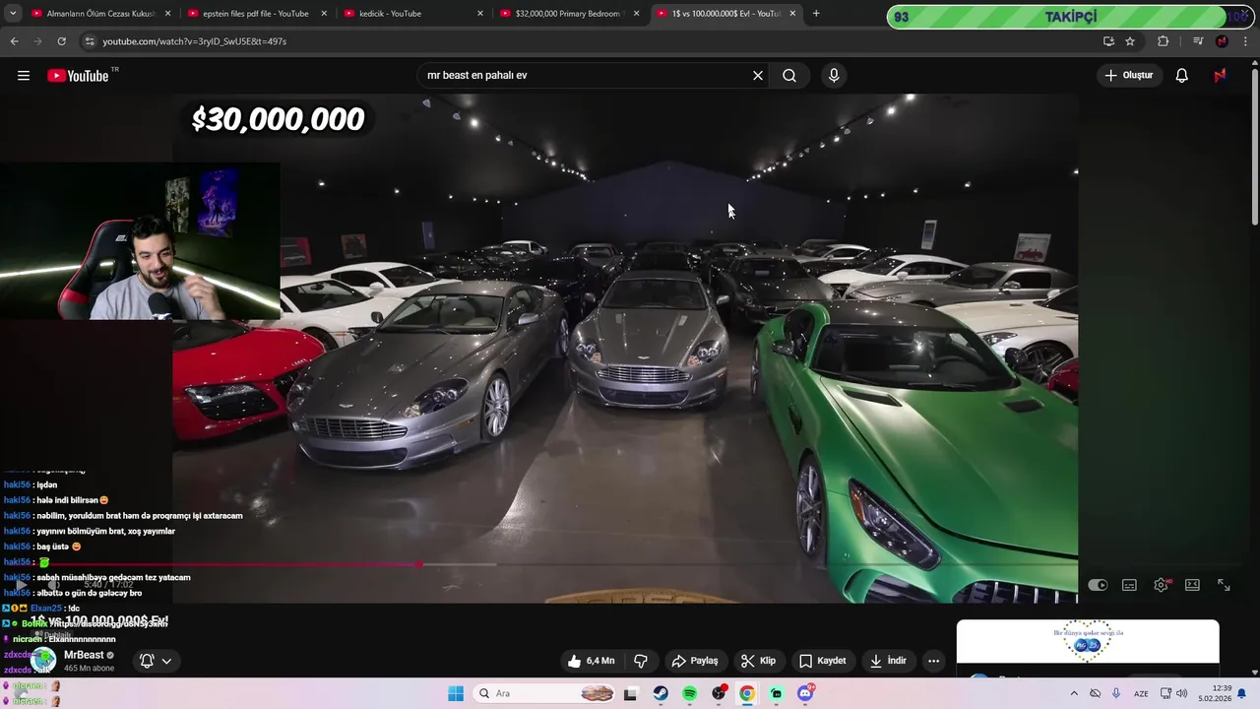
Task: Click the Paylaş share button
Action: pyautogui.click(x=695, y=661)
